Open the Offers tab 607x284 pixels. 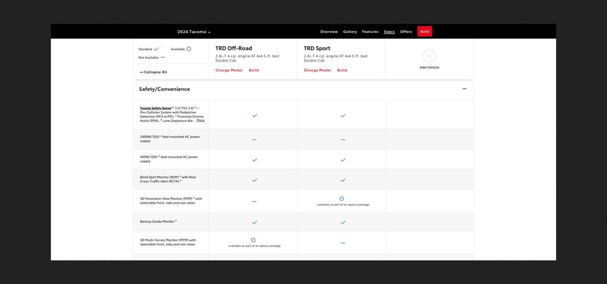406,32
